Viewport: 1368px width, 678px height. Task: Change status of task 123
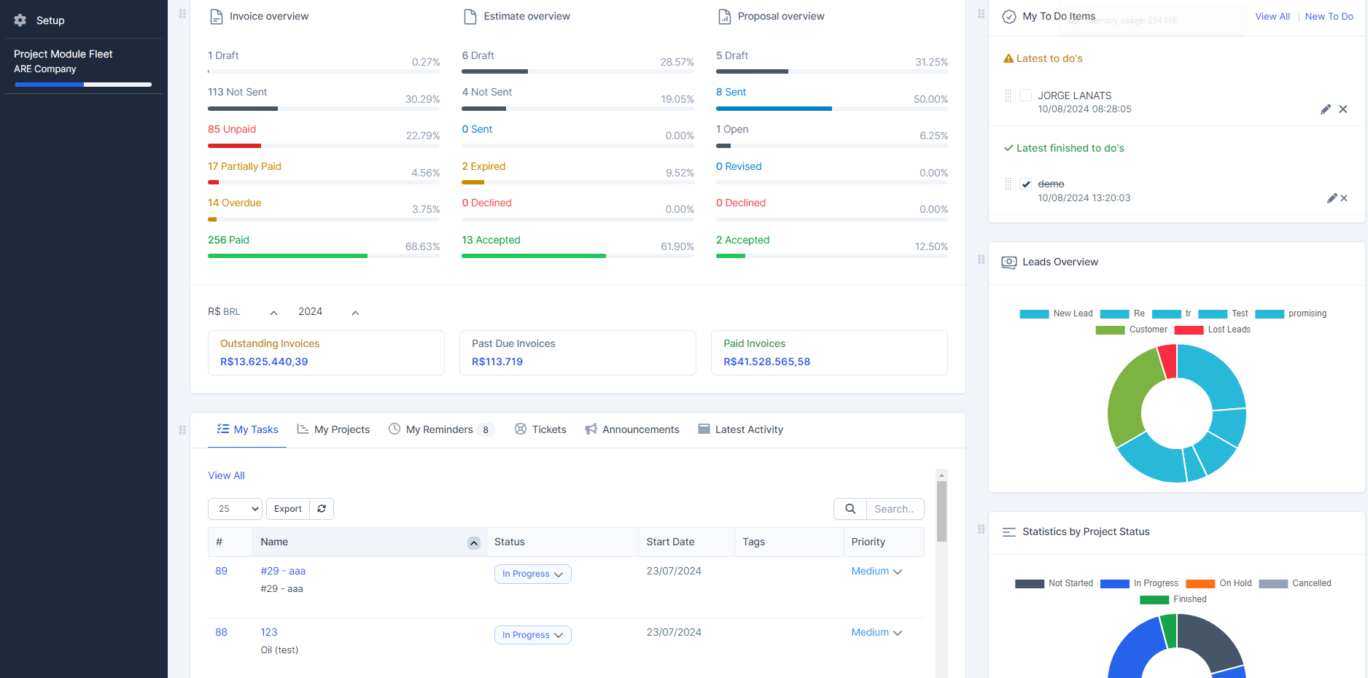point(532,636)
